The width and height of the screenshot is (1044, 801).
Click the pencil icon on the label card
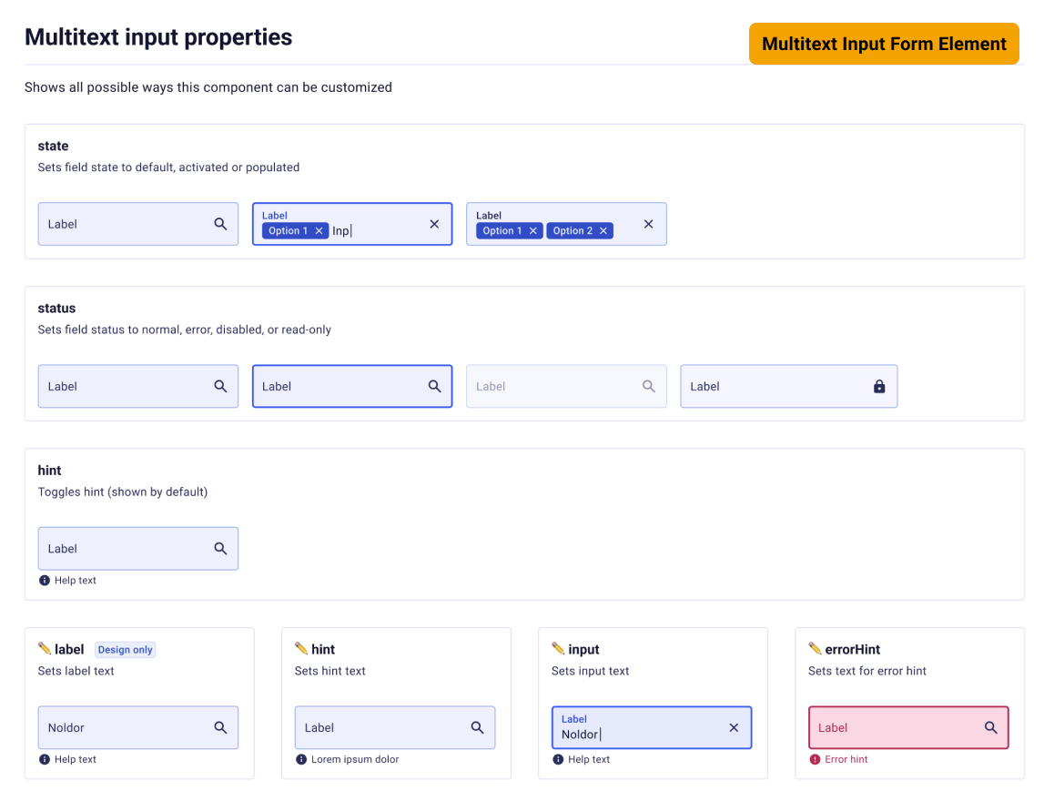click(44, 649)
